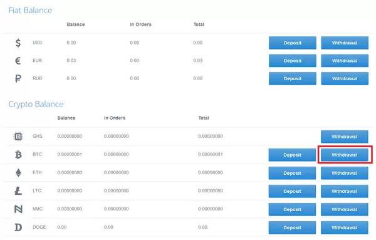The image size is (376, 240).
Task: Click RUB Total value 0.00
Action: [198, 78]
